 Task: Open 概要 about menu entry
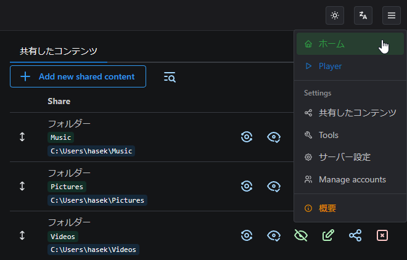point(350,208)
